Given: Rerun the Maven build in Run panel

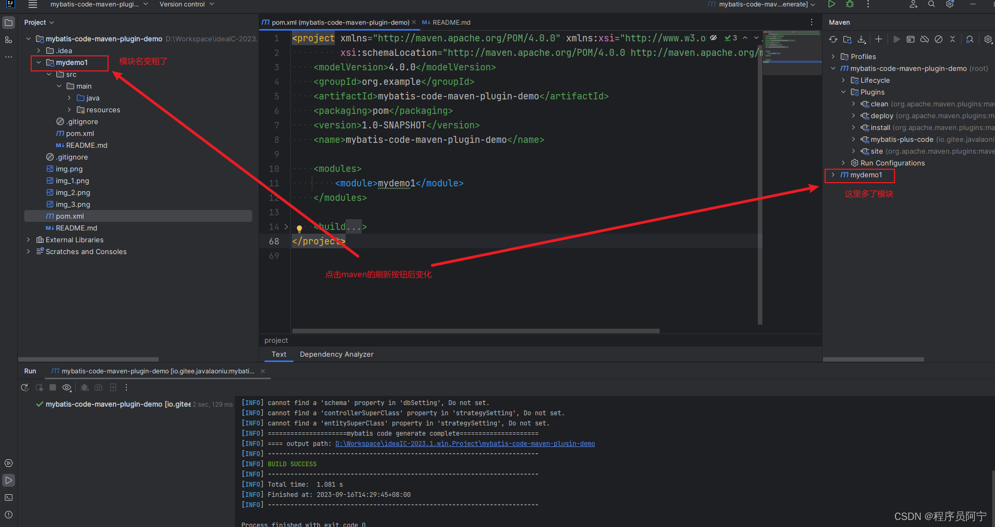Looking at the screenshot, I should (24, 387).
